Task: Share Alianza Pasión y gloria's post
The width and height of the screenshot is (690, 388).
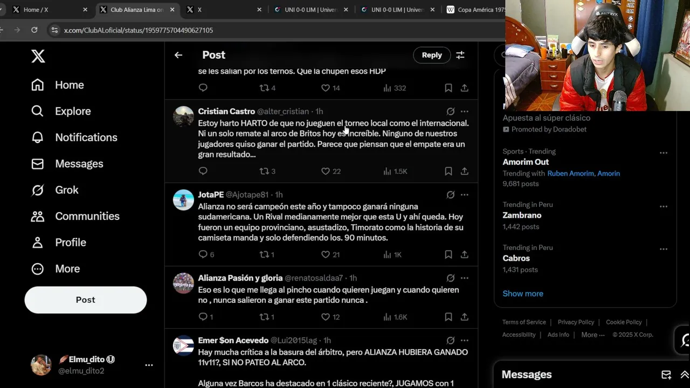Action: [464, 317]
